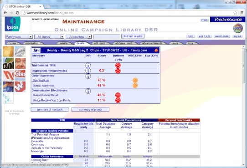Screen dimensions: 247x168
Task: Open summary of mailpack
Action: click(x=50, y=109)
